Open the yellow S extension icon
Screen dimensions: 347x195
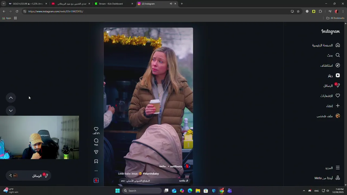click(x=314, y=11)
